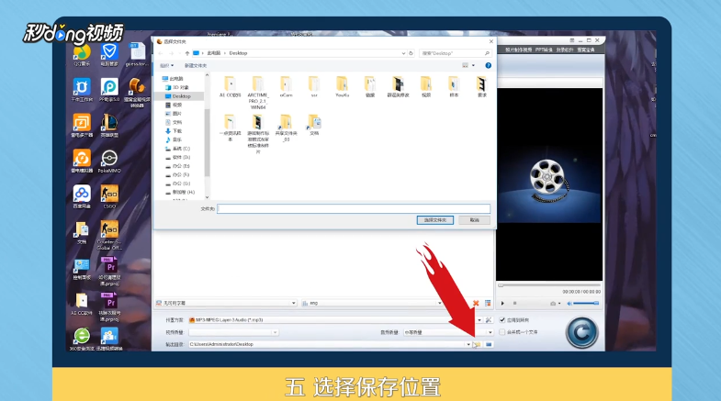
Task: Expand the address bar history dropdown
Action: (403, 53)
